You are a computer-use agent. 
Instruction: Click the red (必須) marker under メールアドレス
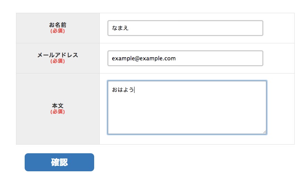[x=58, y=61]
